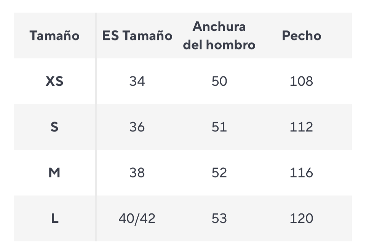Select the L size row label
The width and height of the screenshot is (366, 245).
[x=54, y=218]
